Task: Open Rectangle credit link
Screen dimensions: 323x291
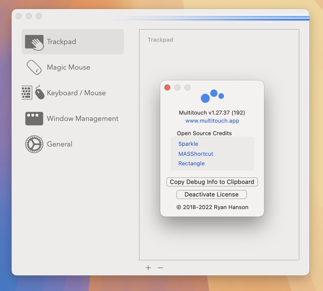Action: [191, 164]
